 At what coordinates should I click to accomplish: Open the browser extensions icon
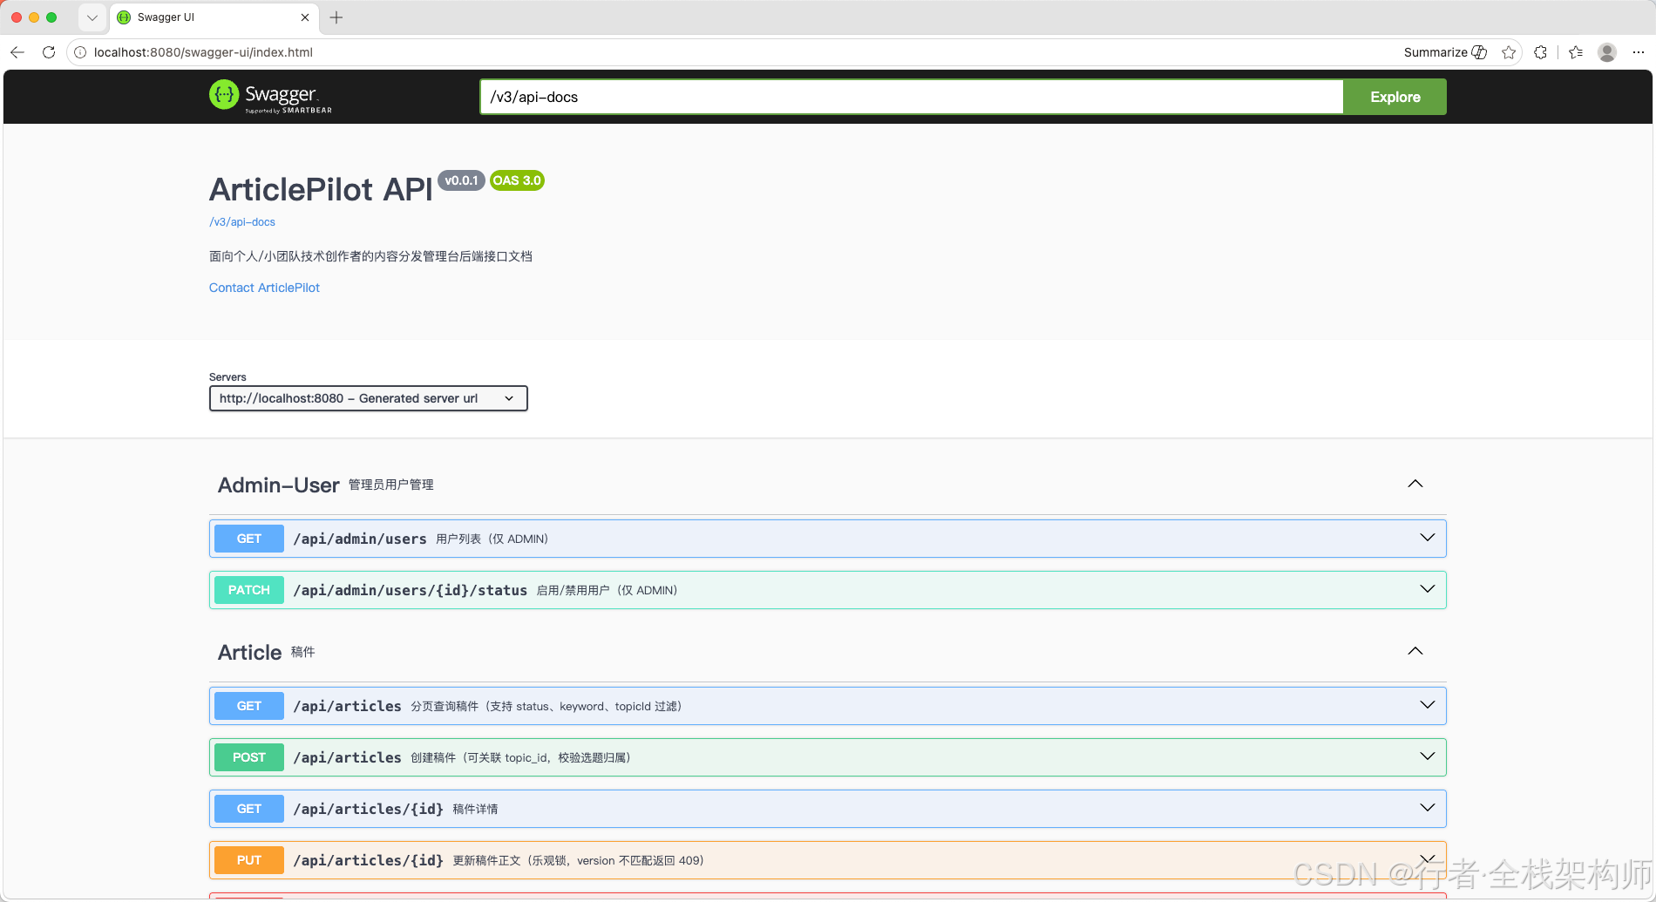(1540, 52)
